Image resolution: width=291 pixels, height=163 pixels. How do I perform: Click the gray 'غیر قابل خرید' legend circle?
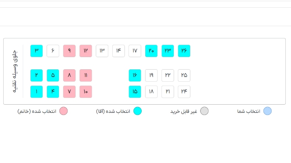(205, 111)
